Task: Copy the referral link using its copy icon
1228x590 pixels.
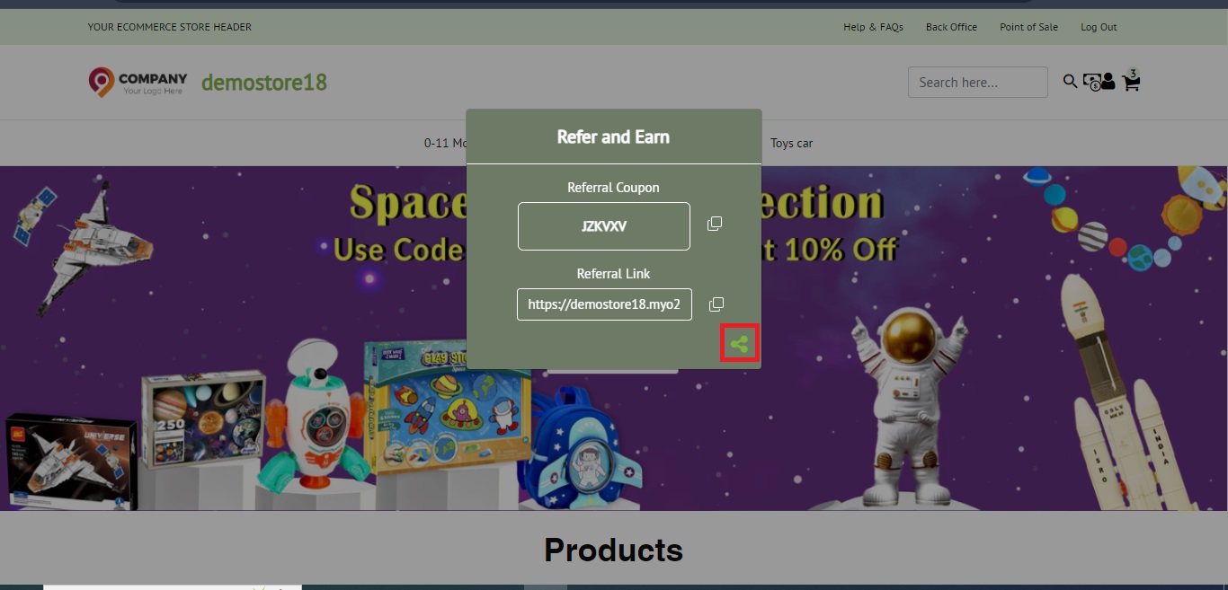Action: pyautogui.click(x=716, y=304)
